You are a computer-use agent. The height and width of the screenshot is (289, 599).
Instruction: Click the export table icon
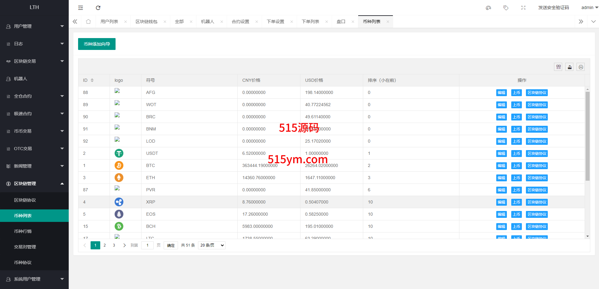point(570,67)
